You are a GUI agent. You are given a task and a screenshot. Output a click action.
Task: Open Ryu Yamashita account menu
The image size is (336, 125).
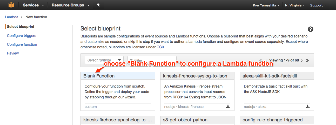(x=266, y=5)
